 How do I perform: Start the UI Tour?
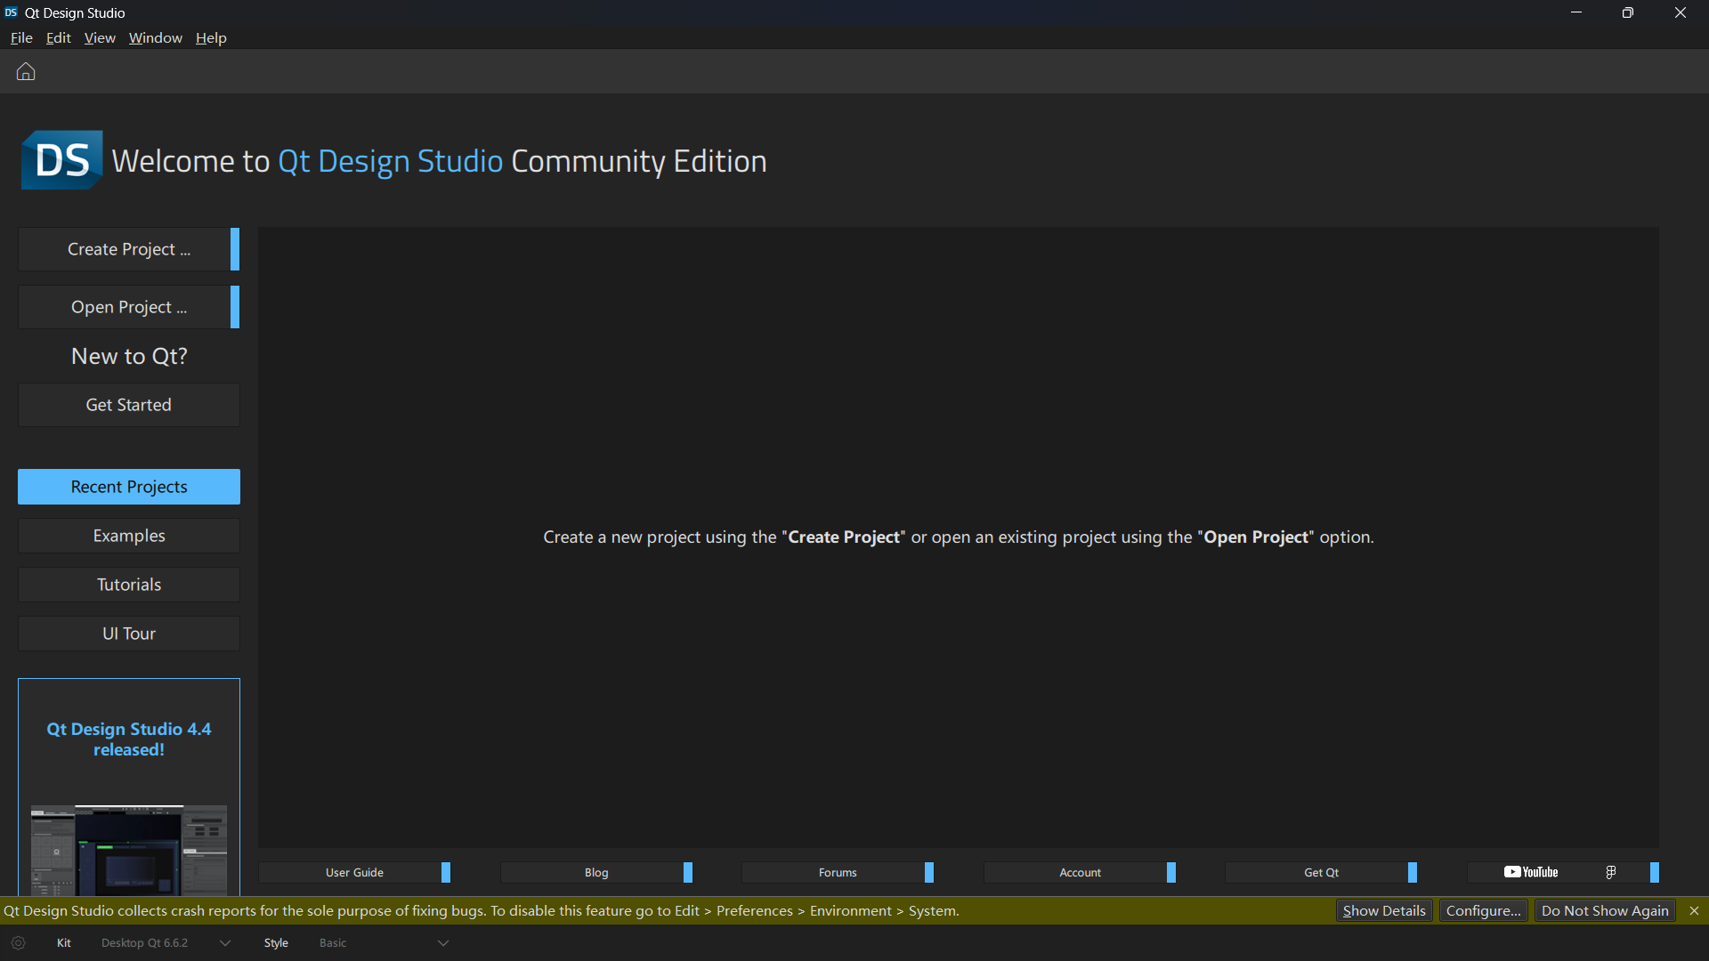coord(129,634)
